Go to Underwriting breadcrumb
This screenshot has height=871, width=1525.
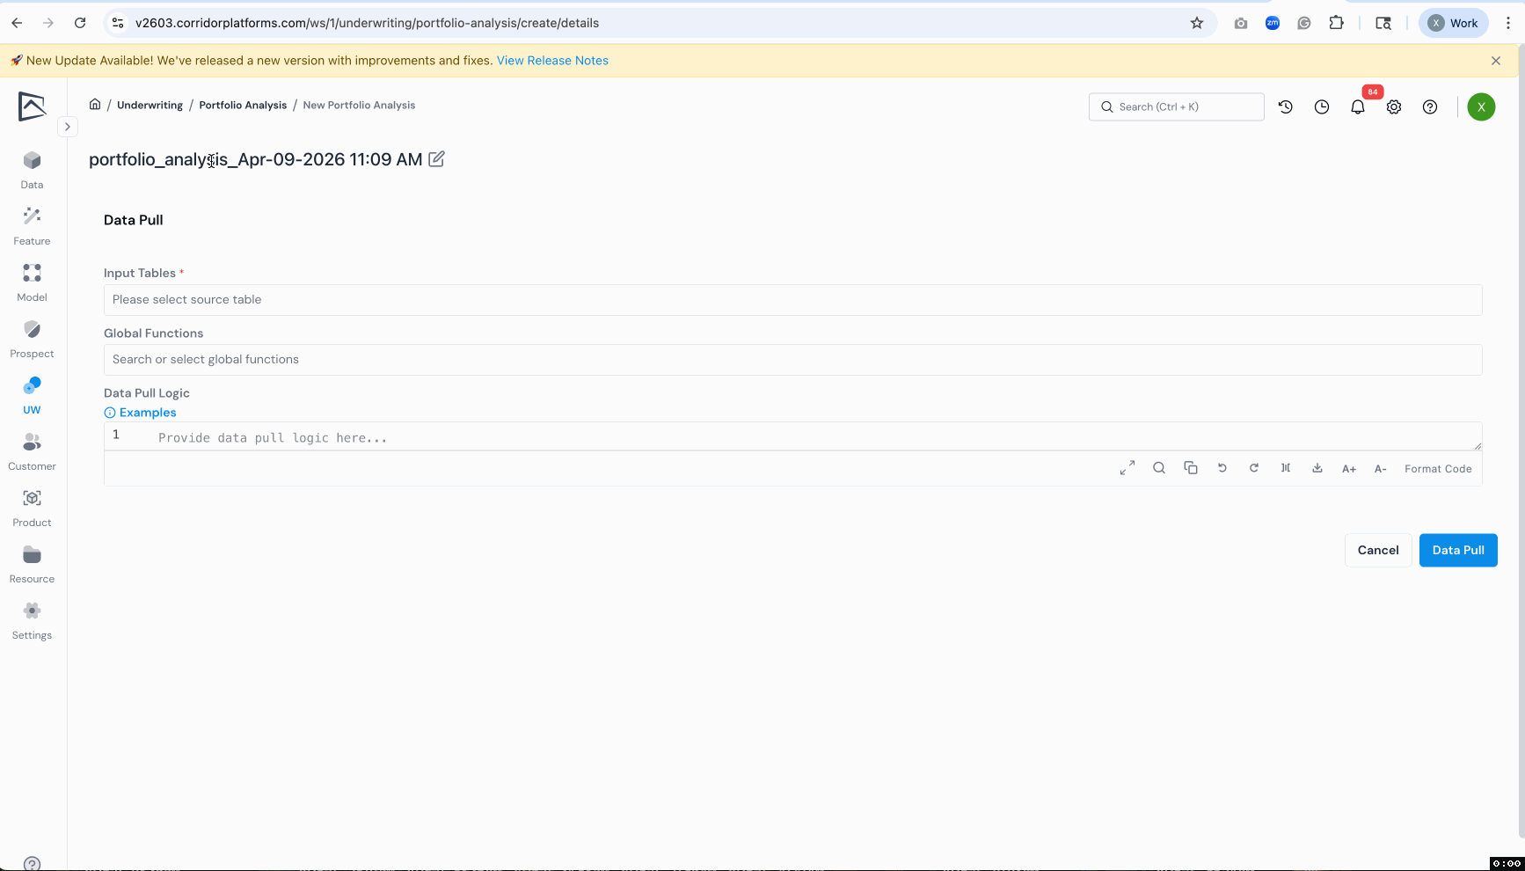click(x=150, y=105)
